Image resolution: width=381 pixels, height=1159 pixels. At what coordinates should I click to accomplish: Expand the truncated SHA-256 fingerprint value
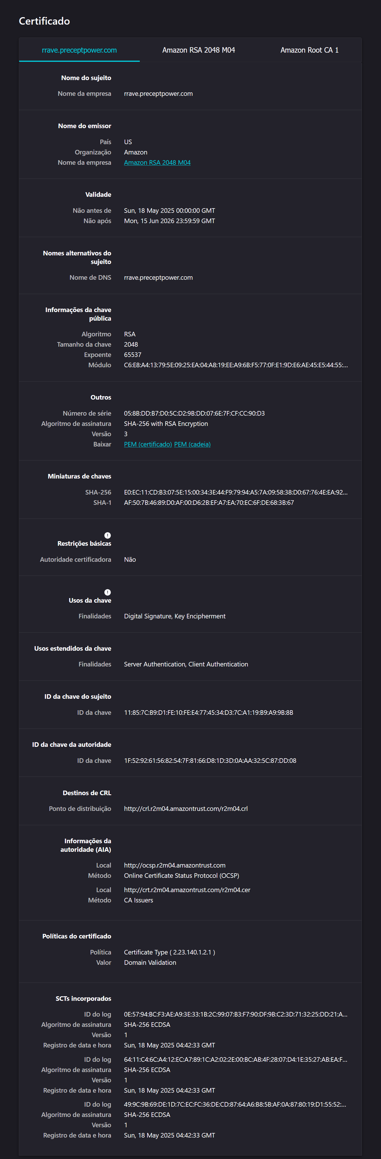tap(235, 492)
